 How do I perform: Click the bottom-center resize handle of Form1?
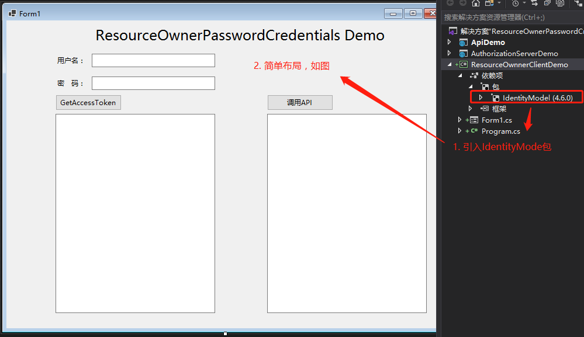pos(225,333)
